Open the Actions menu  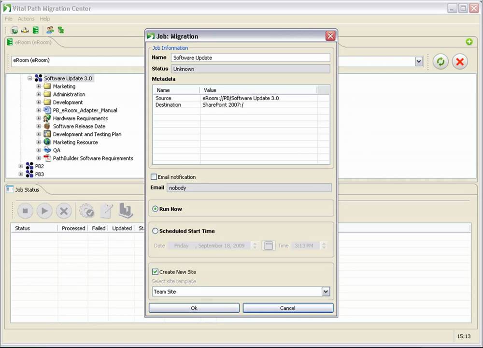click(26, 19)
